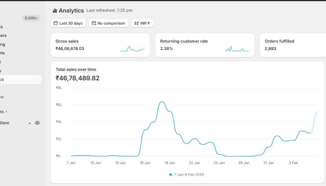Toggle the 7 Jan–6 Feb 2026 legend series
The width and height of the screenshot is (326, 186).
(x=187, y=174)
